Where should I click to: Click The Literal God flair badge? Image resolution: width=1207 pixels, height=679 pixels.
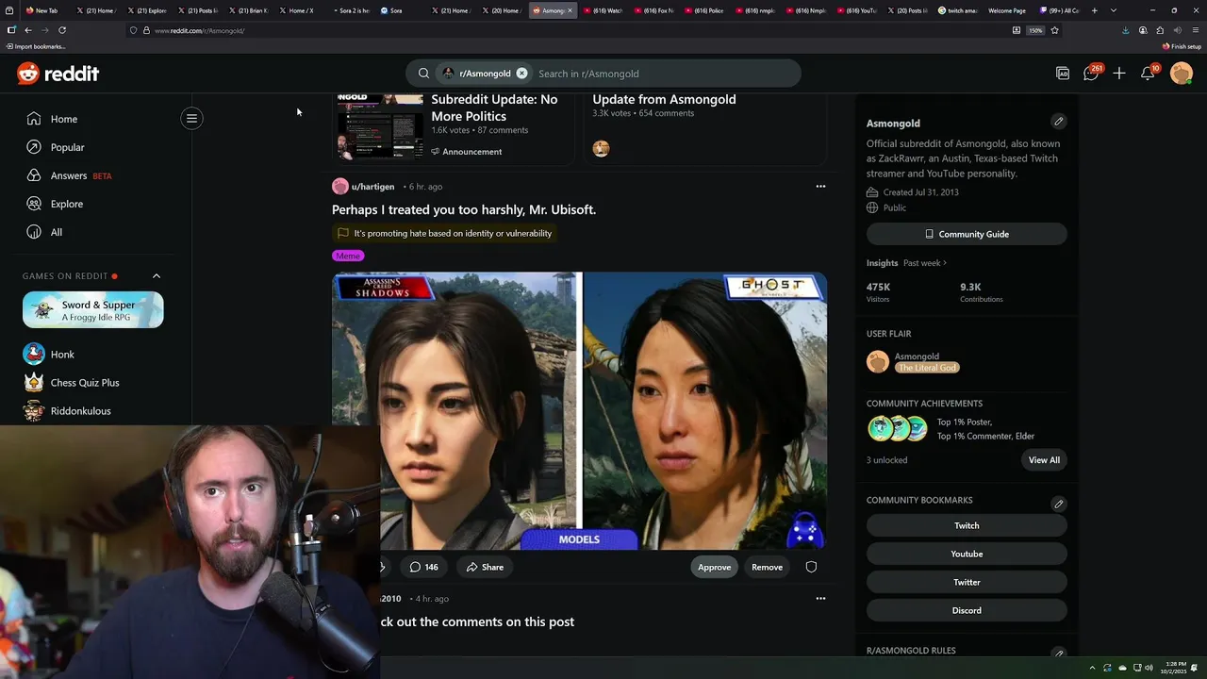[927, 368]
